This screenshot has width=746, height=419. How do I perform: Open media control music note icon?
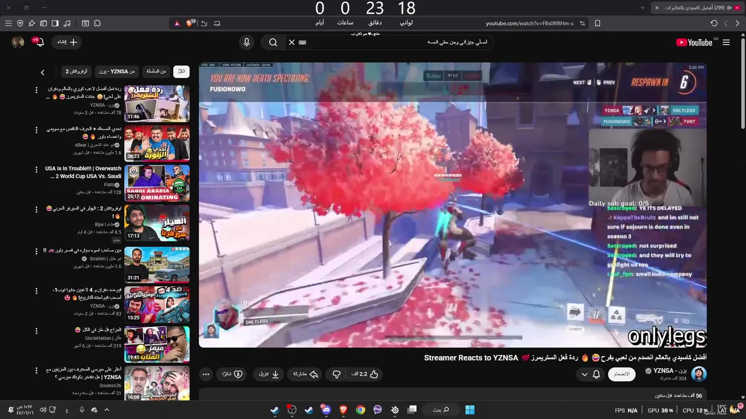coord(67,23)
